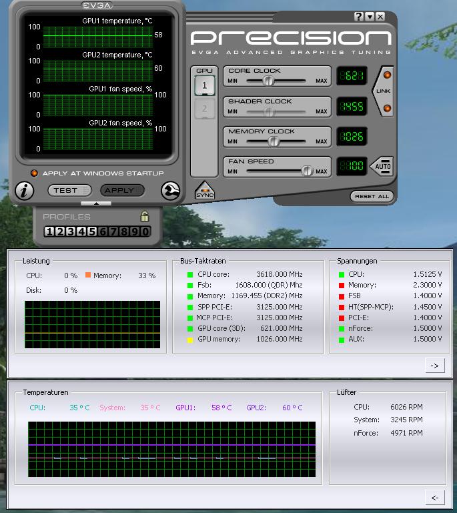
Task: Toggle Apply at Windows Startup indicator
Action: [34, 173]
